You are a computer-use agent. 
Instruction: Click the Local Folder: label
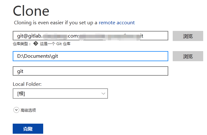click(x=27, y=84)
